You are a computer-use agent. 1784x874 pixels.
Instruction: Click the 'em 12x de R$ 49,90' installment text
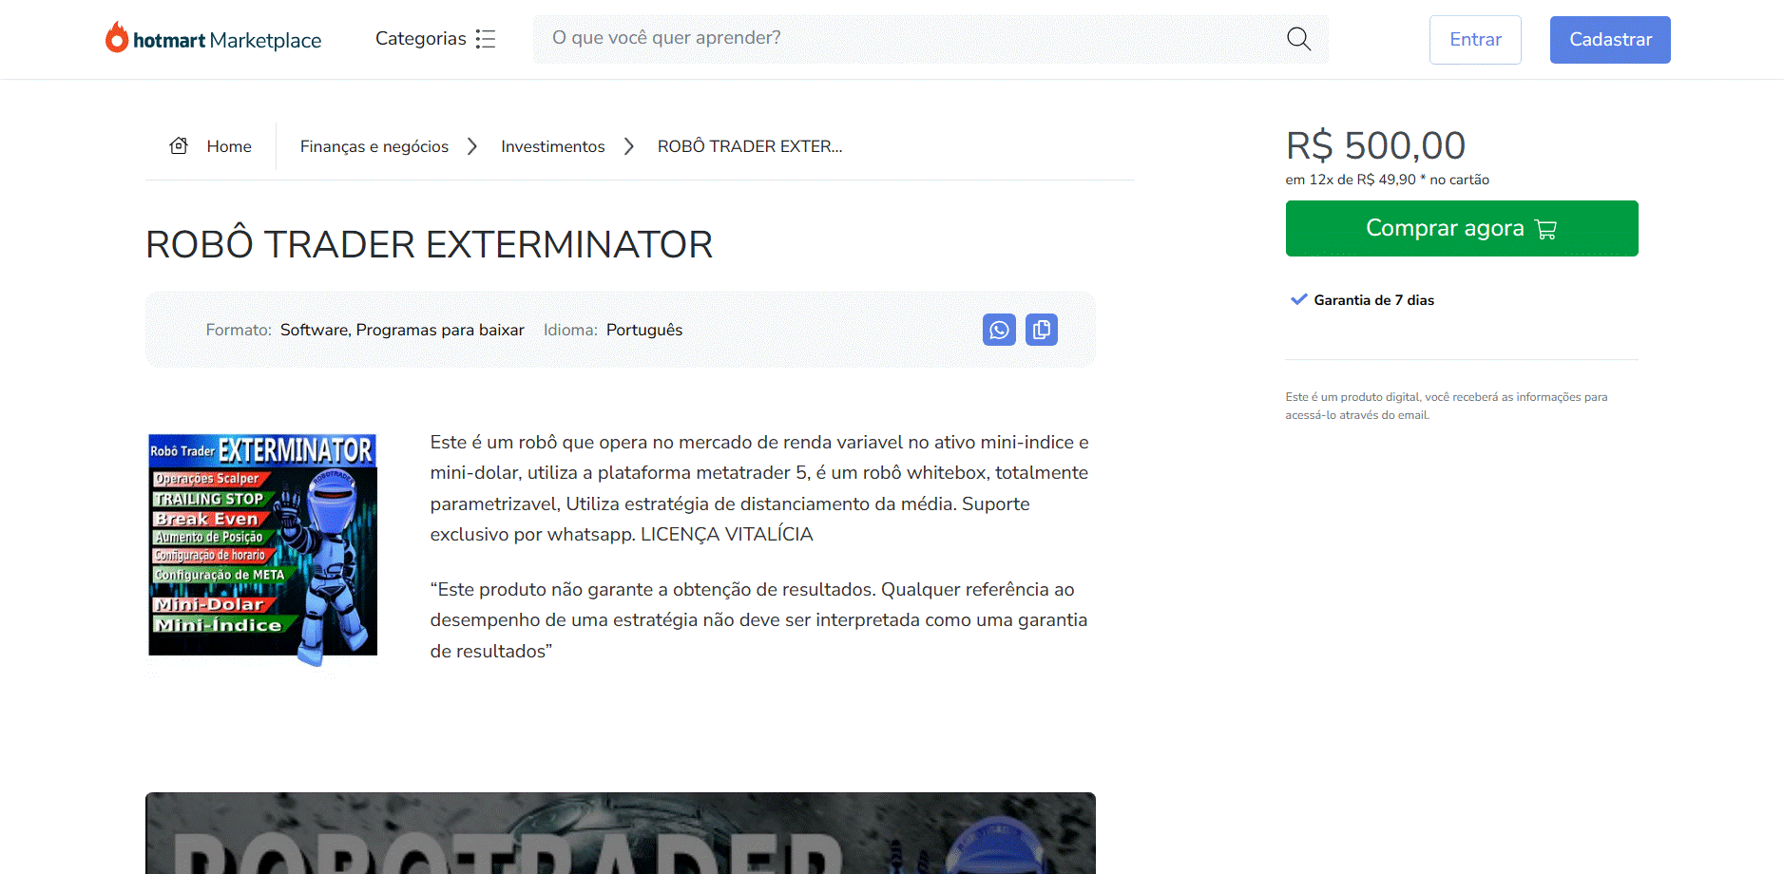1387,180
